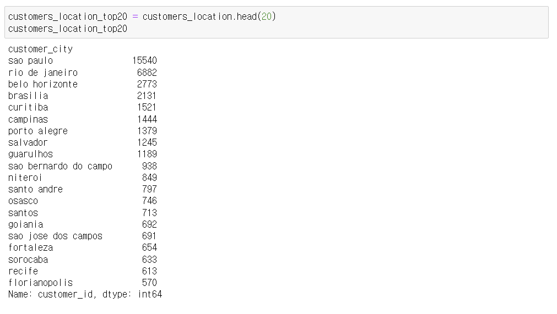Viewport: 557px width, 314px height.
Task: Select the sorocaba row label
Action: point(28,260)
